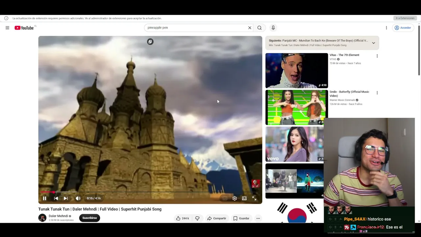Open options menu for Vitas video

pyautogui.click(x=377, y=56)
